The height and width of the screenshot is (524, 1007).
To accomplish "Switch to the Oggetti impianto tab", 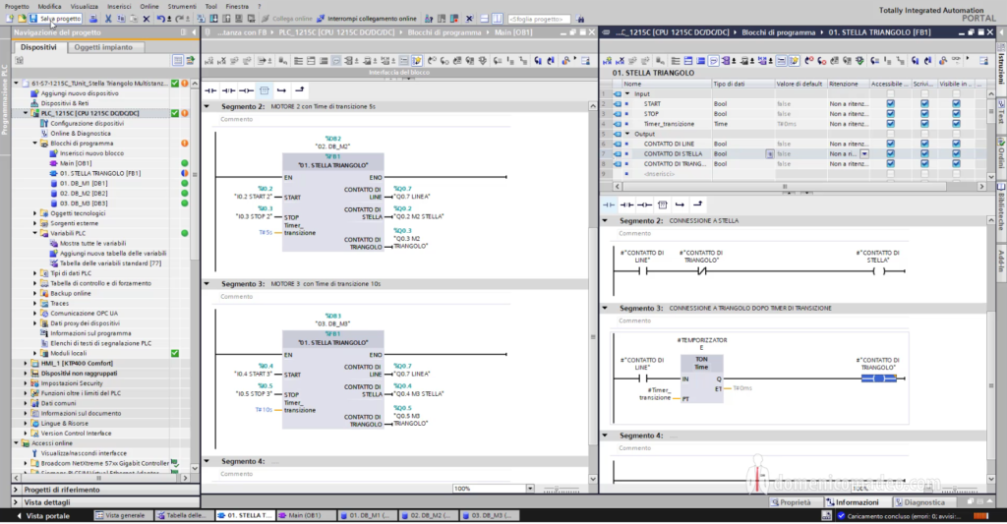I will [x=102, y=46].
